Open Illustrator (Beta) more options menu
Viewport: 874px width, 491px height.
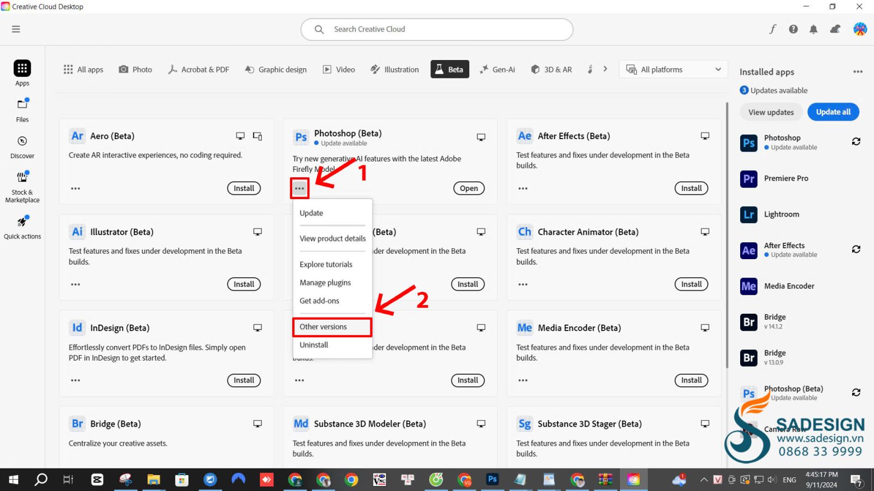click(75, 284)
